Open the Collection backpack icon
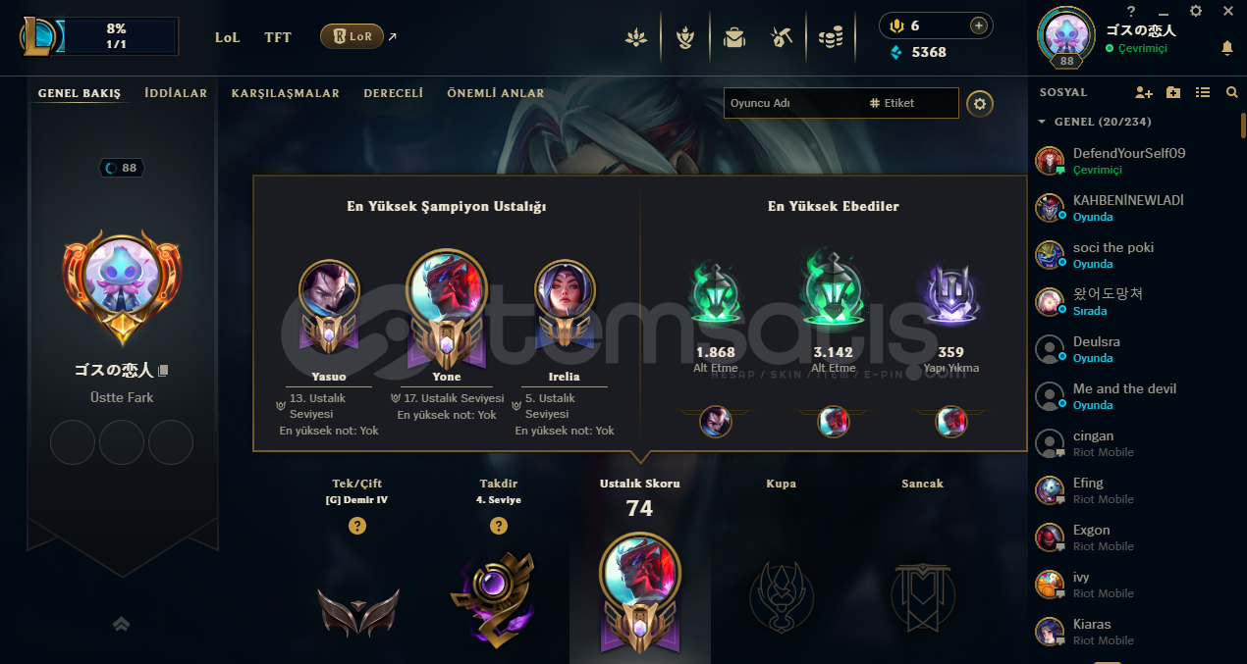The image size is (1247, 664). (x=733, y=38)
